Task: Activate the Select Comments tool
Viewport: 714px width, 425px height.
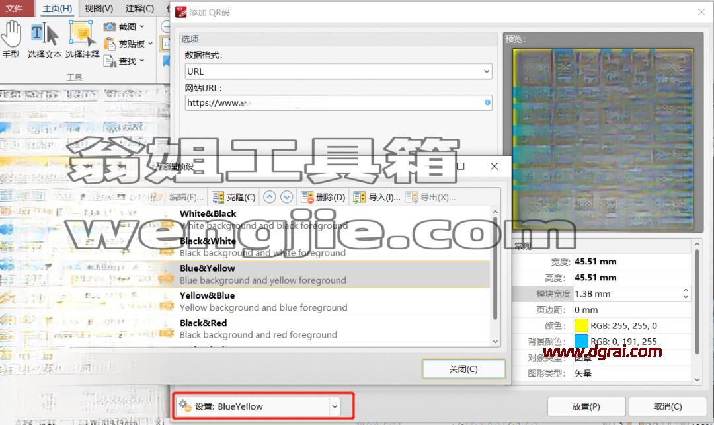Action: click(x=83, y=40)
